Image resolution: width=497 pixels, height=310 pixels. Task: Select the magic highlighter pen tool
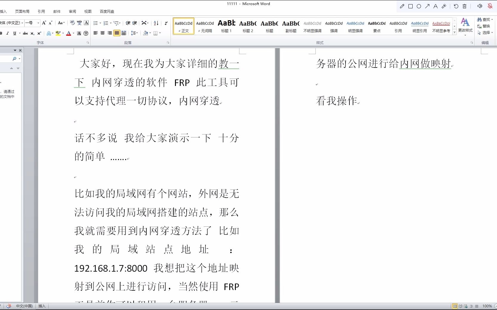click(x=444, y=6)
